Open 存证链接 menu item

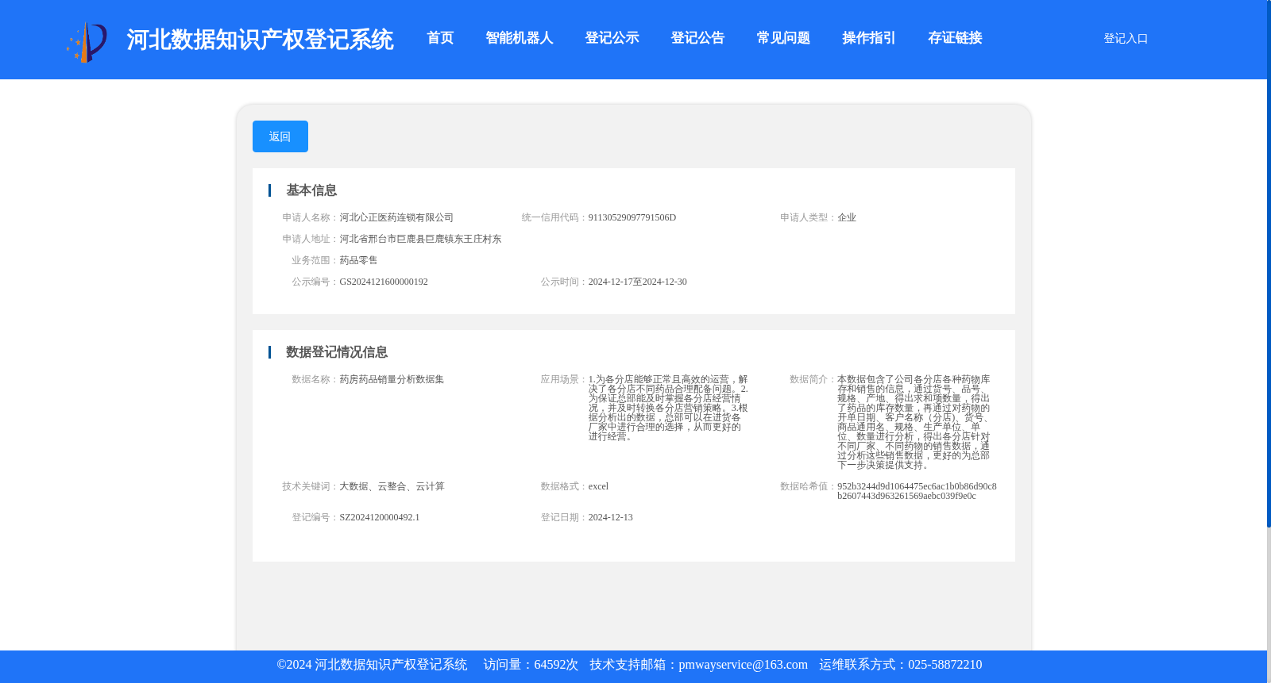955,38
